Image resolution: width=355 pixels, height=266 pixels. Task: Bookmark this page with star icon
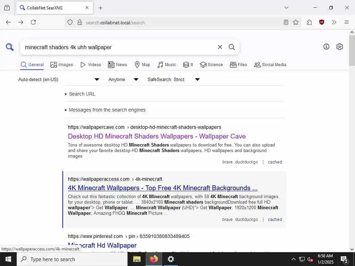coord(296,22)
